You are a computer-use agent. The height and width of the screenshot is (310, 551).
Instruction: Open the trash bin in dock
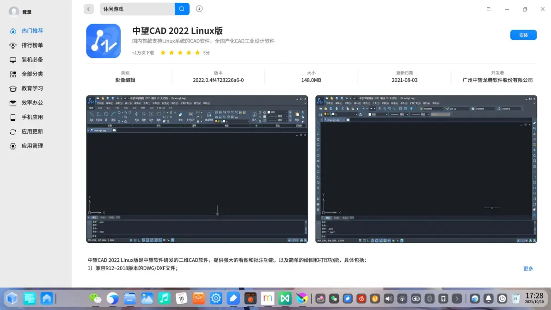tap(516, 299)
